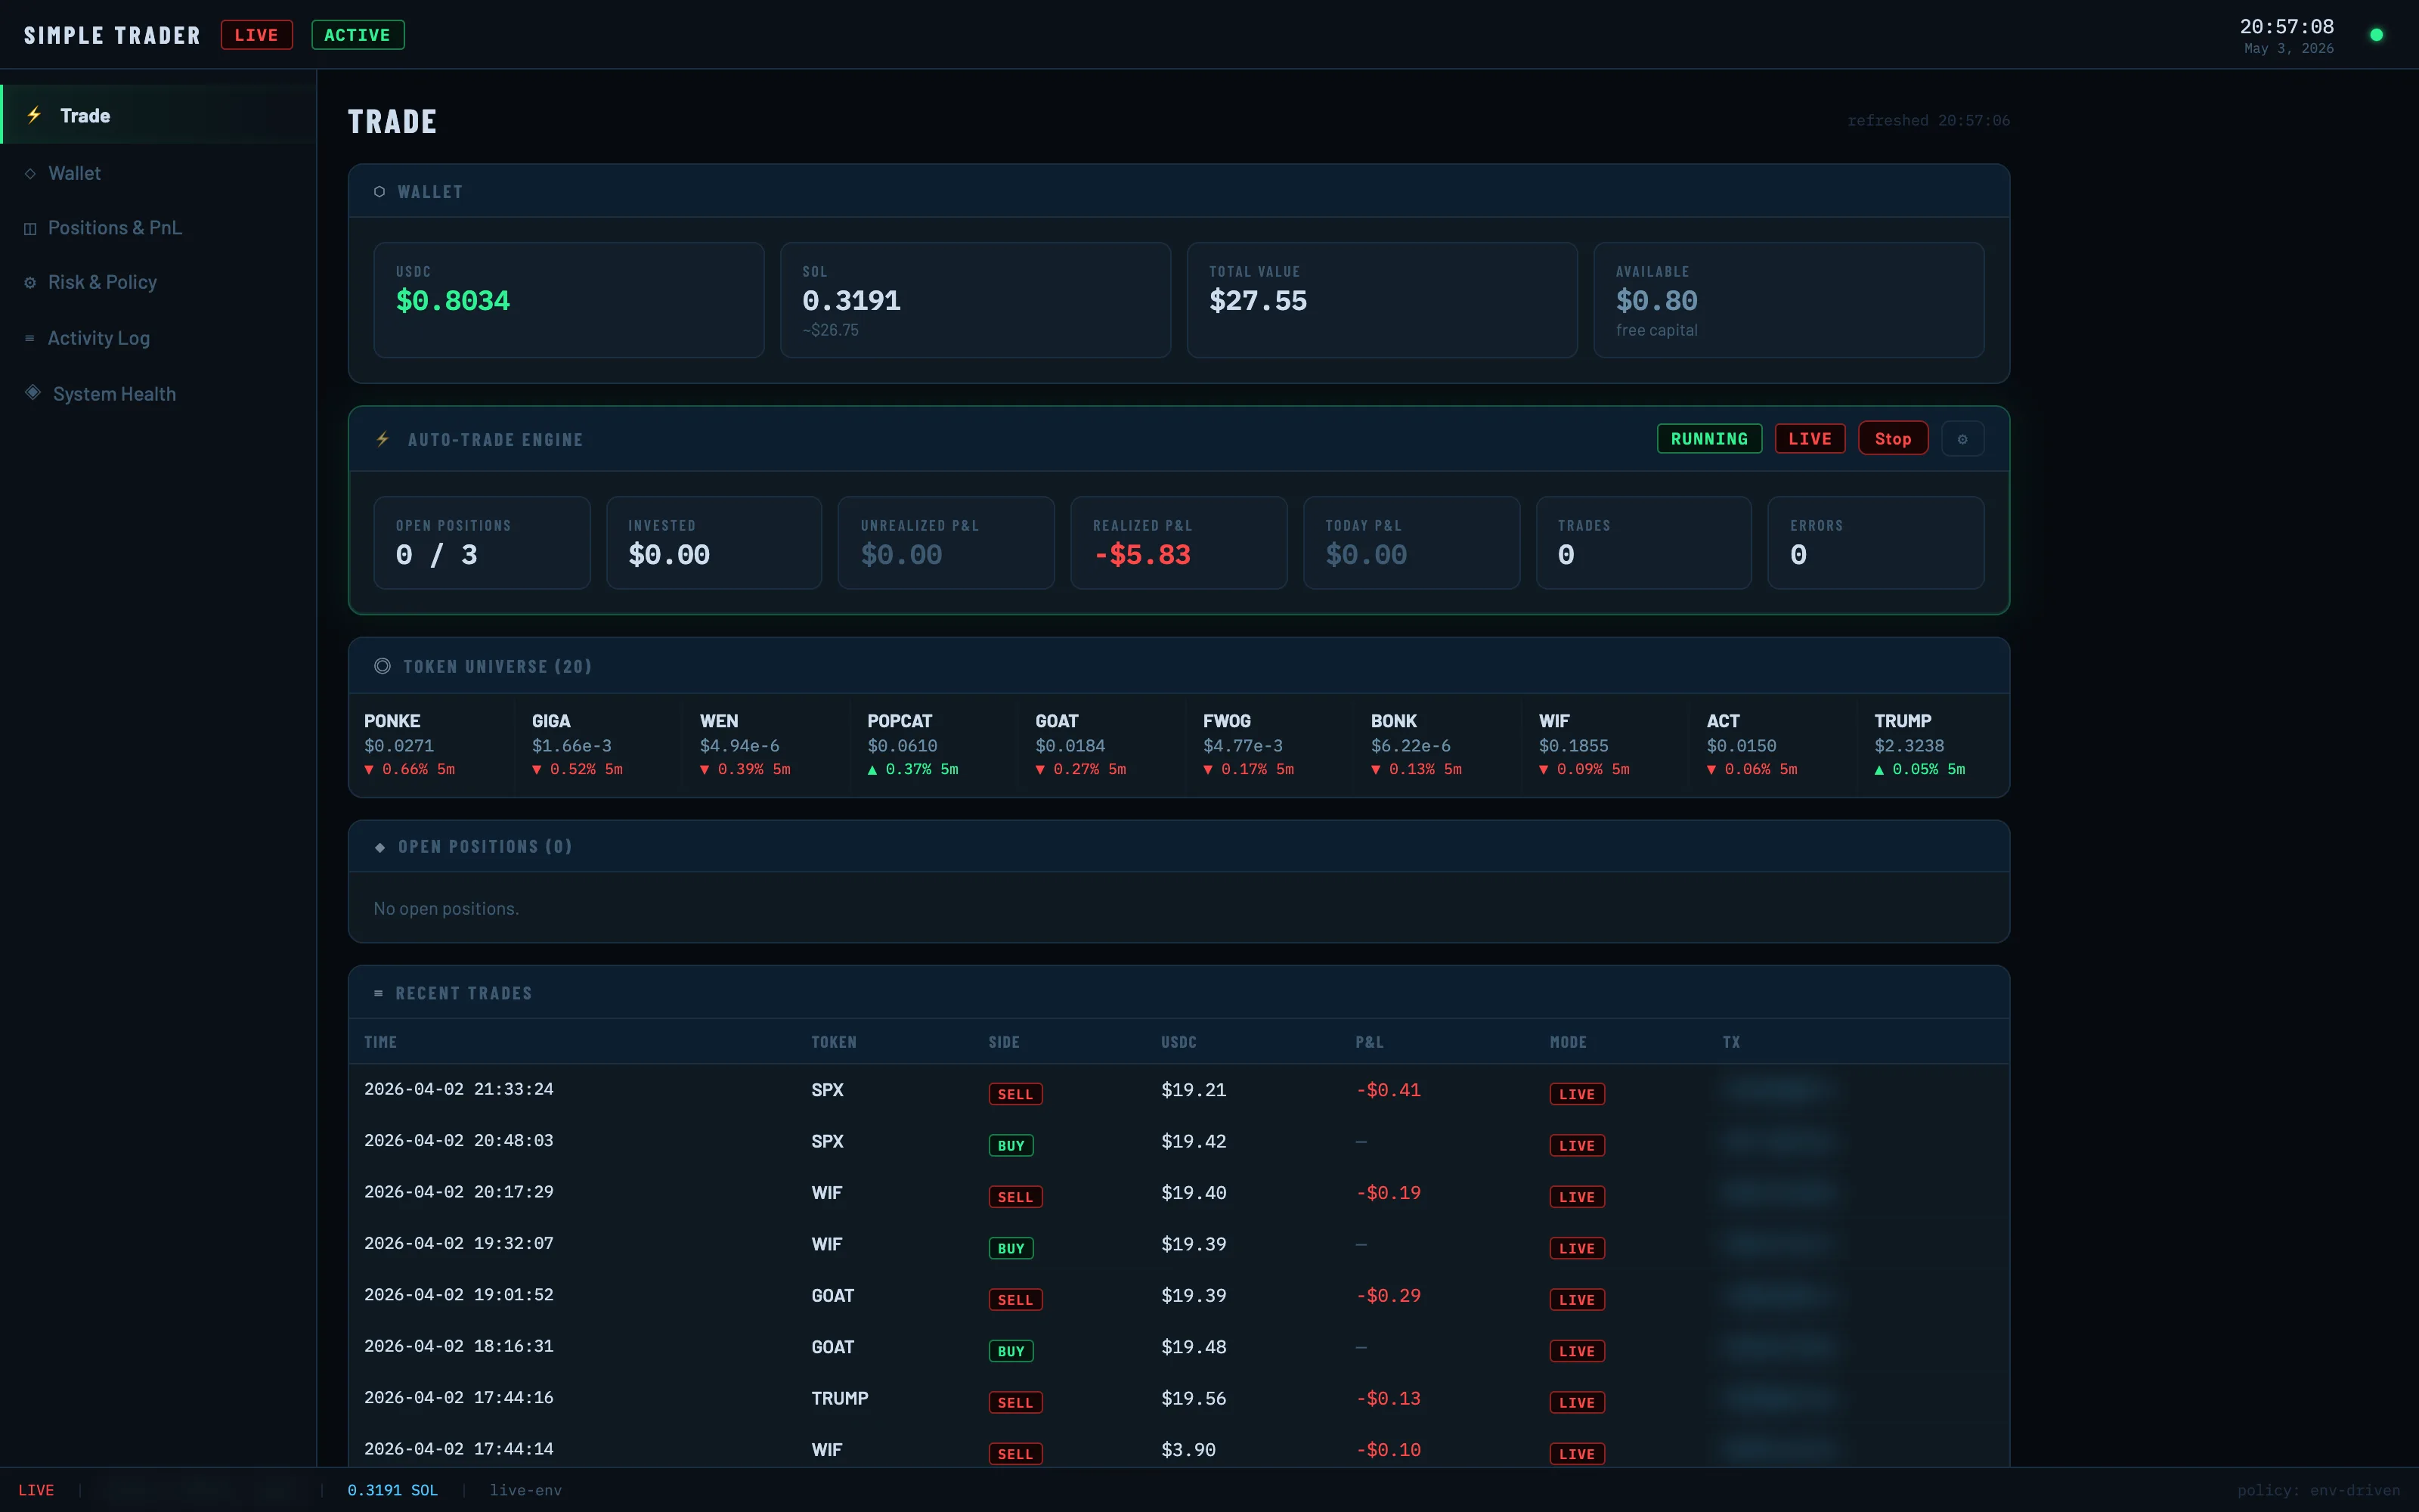Select the GIGA token card

[x=599, y=745]
